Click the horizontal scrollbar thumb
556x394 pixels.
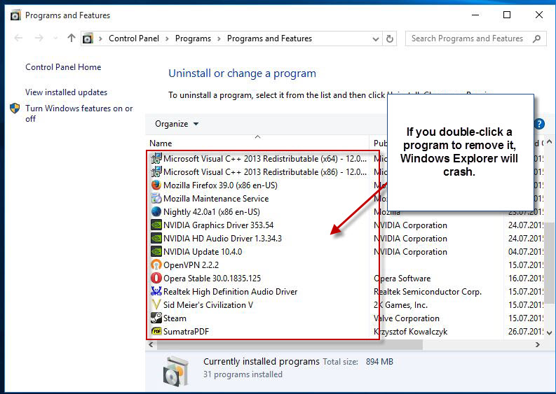point(290,344)
